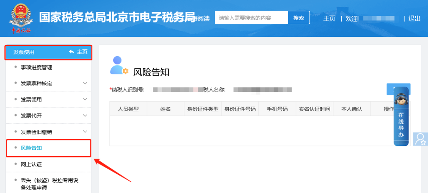Select the 发票票种核定 sidebar item
Image resolution: width=428 pixels, height=193 pixels.
tap(36, 83)
